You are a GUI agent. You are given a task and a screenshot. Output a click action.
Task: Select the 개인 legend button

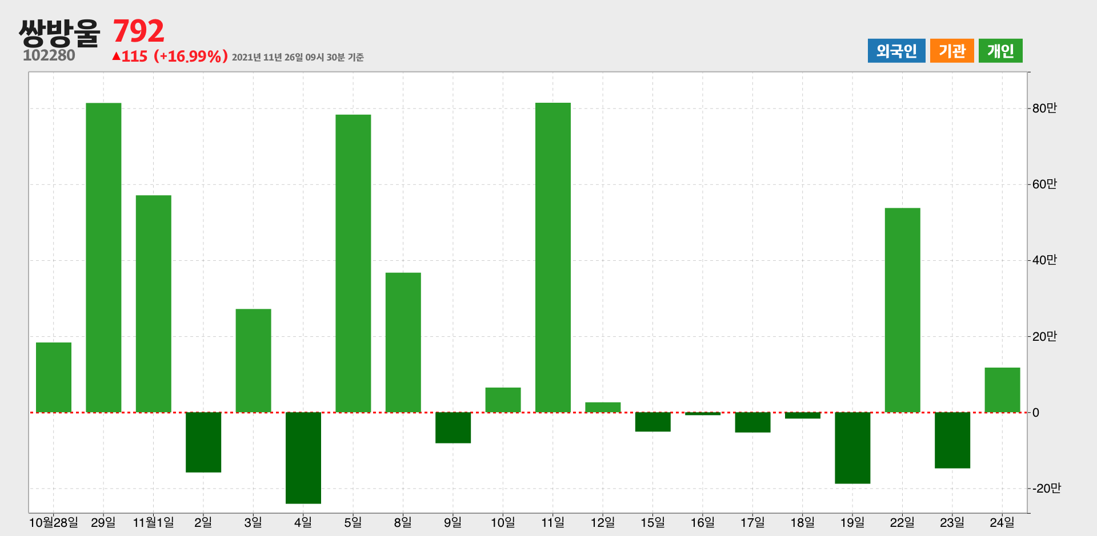click(1000, 51)
